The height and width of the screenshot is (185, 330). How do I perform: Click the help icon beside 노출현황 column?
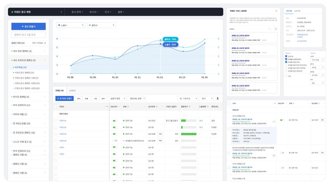[x=207, y=107]
